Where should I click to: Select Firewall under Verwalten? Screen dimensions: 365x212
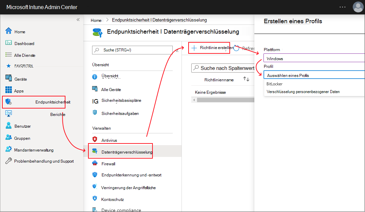coord(108,164)
